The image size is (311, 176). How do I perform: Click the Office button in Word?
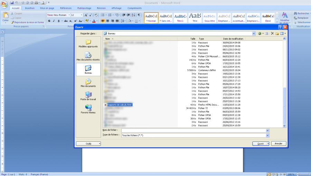4,4
